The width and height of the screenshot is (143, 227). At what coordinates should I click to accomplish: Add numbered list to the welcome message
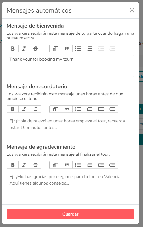click(x=89, y=49)
